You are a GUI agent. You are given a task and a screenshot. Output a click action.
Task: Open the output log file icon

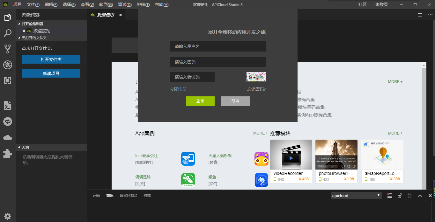pos(409,196)
